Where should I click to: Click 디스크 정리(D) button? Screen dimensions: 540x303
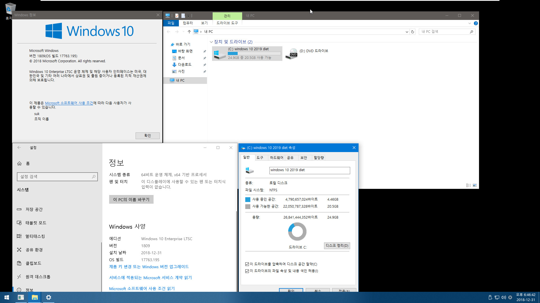pyautogui.click(x=337, y=246)
